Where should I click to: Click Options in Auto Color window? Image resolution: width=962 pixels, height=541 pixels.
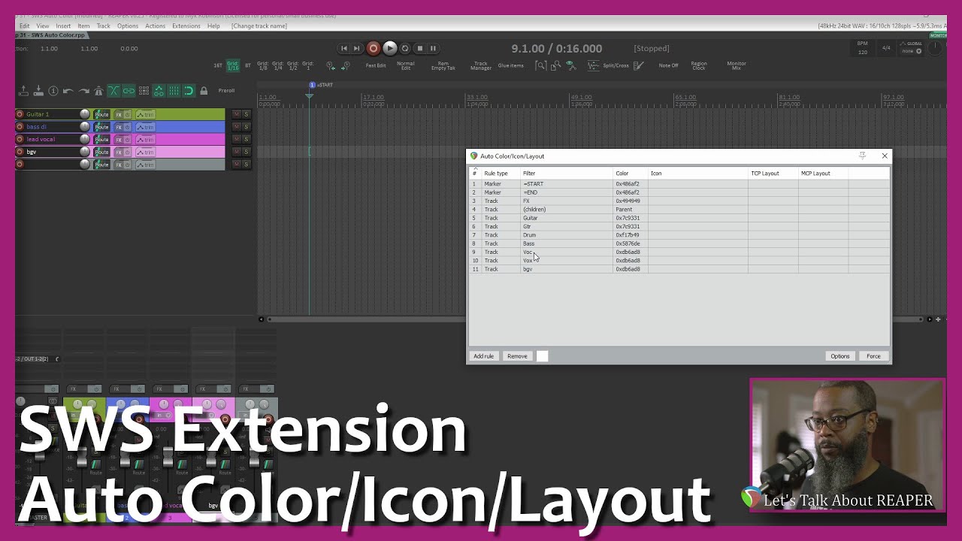840,356
